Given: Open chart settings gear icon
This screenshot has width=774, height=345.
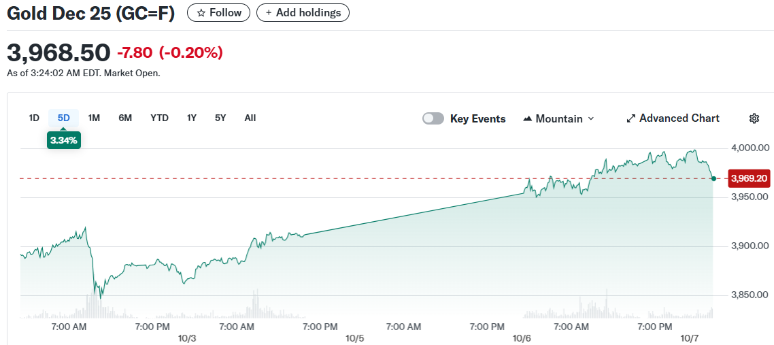Looking at the screenshot, I should [754, 118].
